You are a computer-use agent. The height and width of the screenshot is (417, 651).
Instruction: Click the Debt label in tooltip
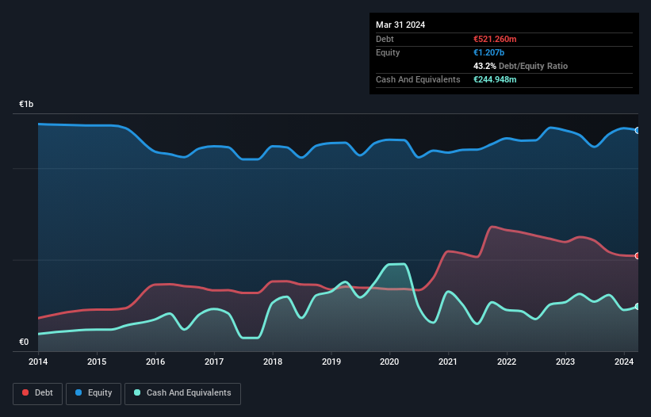[385, 39]
